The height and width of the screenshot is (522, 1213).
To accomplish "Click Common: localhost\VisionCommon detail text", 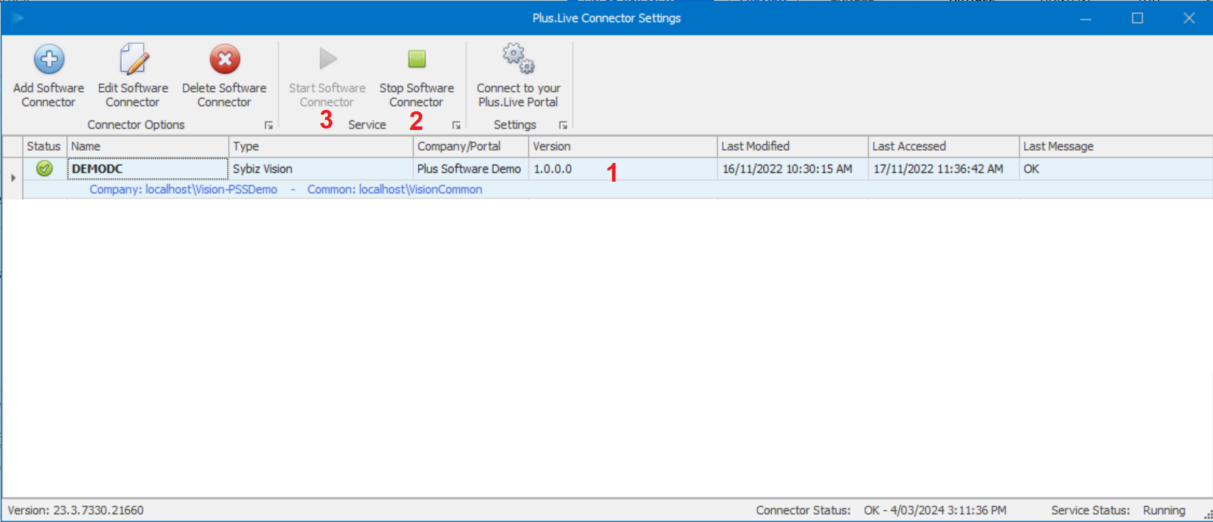I will [x=395, y=190].
